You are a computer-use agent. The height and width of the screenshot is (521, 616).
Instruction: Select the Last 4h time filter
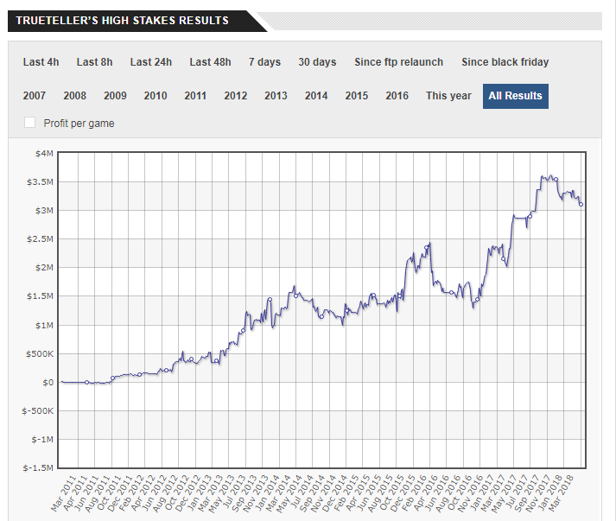pyautogui.click(x=41, y=62)
